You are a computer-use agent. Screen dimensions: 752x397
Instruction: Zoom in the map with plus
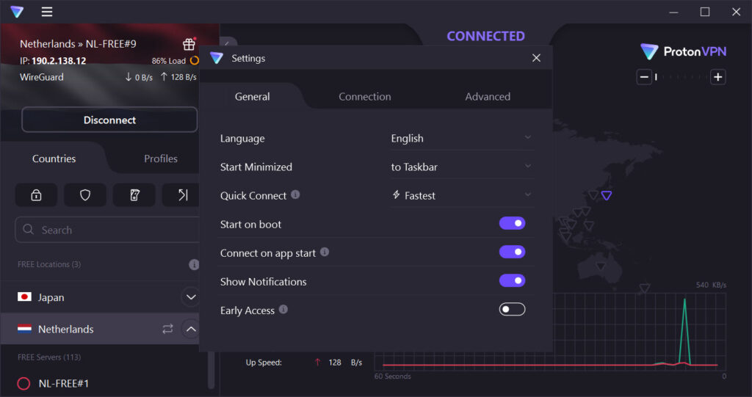[x=717, y=77]
